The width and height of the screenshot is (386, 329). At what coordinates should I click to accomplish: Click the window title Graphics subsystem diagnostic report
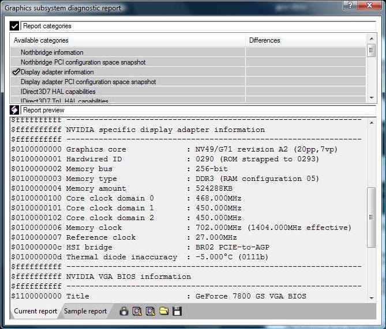tap(63, 8)
